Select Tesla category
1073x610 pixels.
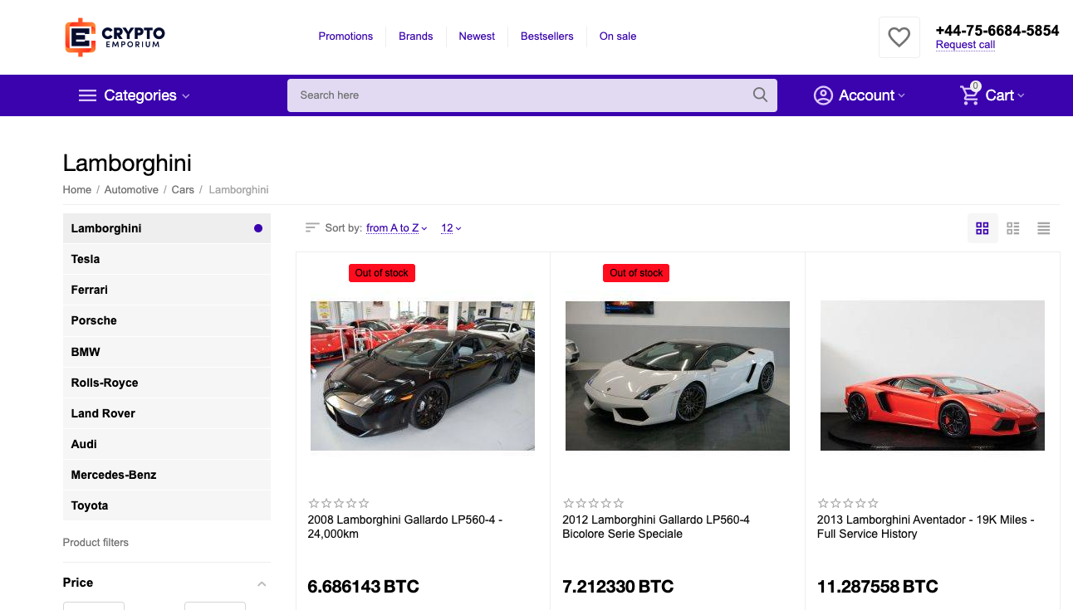(167, 259)
